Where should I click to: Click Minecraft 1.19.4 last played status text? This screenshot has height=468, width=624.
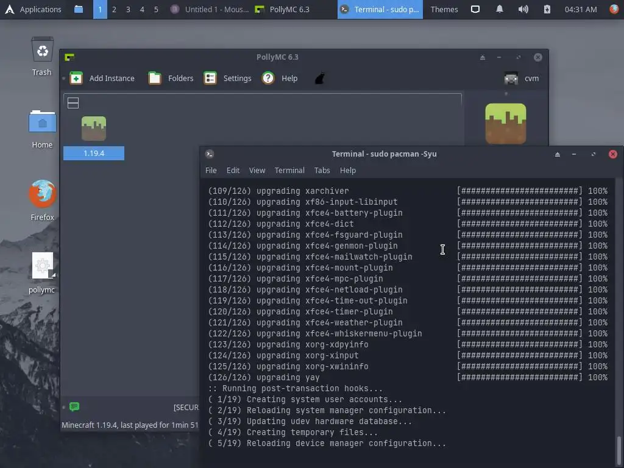pyautogui.click(x=130, y=425)
